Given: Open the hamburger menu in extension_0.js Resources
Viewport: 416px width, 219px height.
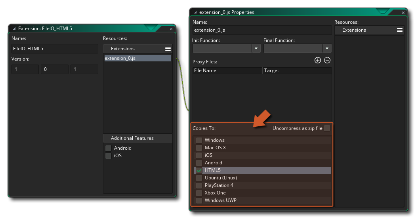Looking at the screenshot, I should pos(400,30).
